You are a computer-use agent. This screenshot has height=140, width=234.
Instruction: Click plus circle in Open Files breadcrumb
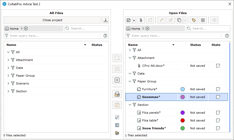(x=147, y=28)
